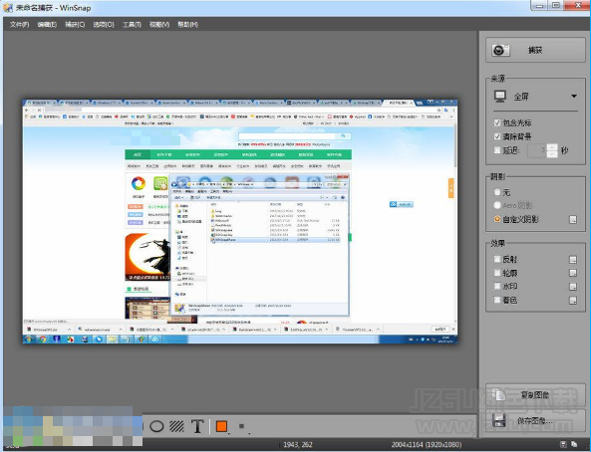
Task: Click image dimensions 2004x1164 in status bar
Action: click(x=426, y=444)
